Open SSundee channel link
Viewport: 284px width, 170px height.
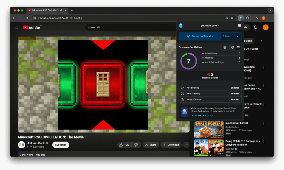(230, 149)
